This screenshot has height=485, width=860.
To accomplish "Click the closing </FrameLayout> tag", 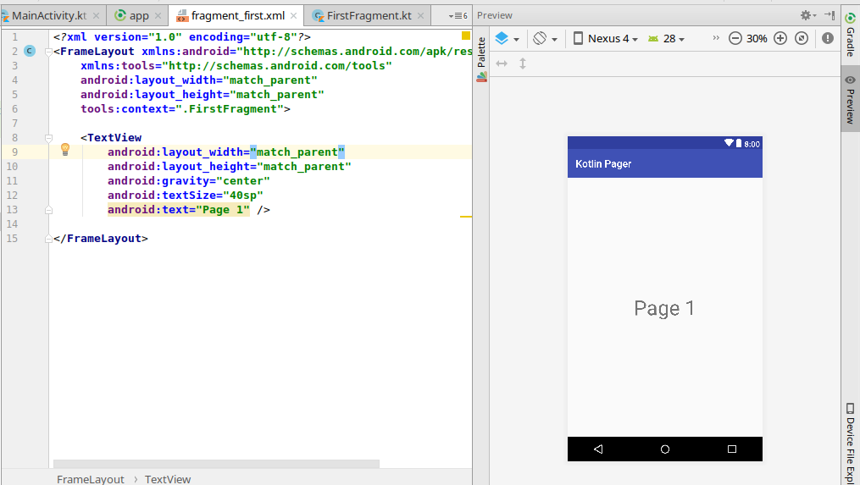I will click(100, 239).
